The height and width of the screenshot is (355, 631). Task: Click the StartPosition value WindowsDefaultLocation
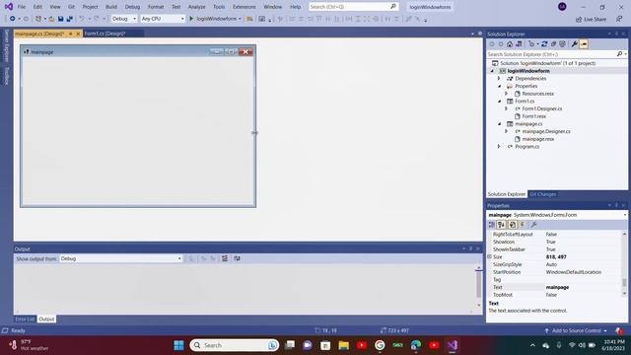tap(574, 272)
